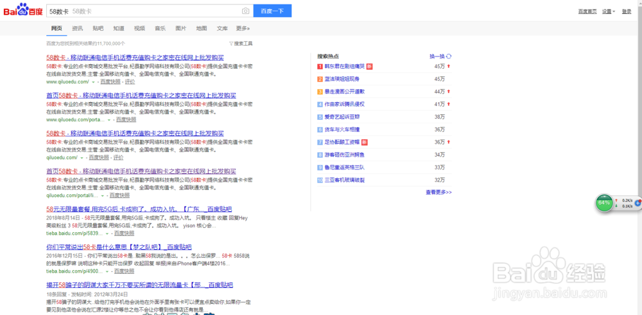Click 评价 link of third result (qiluoedu.com/)
The image size is (642, 315).
point(118,158)
